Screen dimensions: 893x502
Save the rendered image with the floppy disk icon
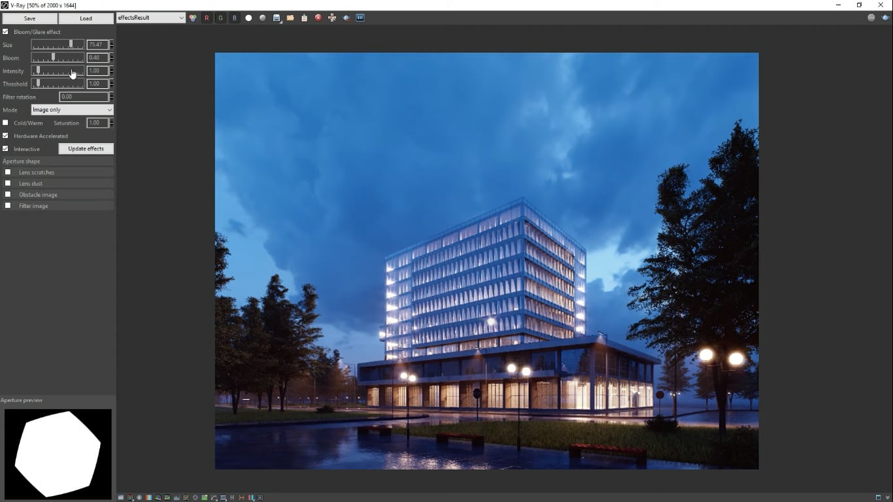pos(277,18)
